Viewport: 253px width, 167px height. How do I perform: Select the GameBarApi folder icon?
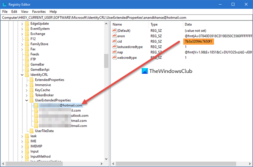(27, 69)
